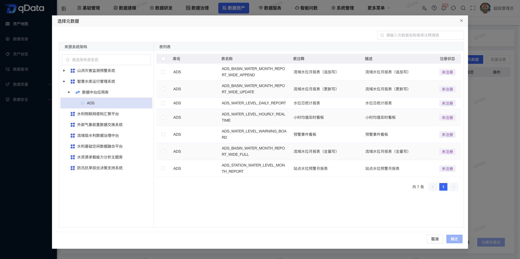520x259 pixels.
Task: Open the 基础管理 top menu
Action: 89,8
